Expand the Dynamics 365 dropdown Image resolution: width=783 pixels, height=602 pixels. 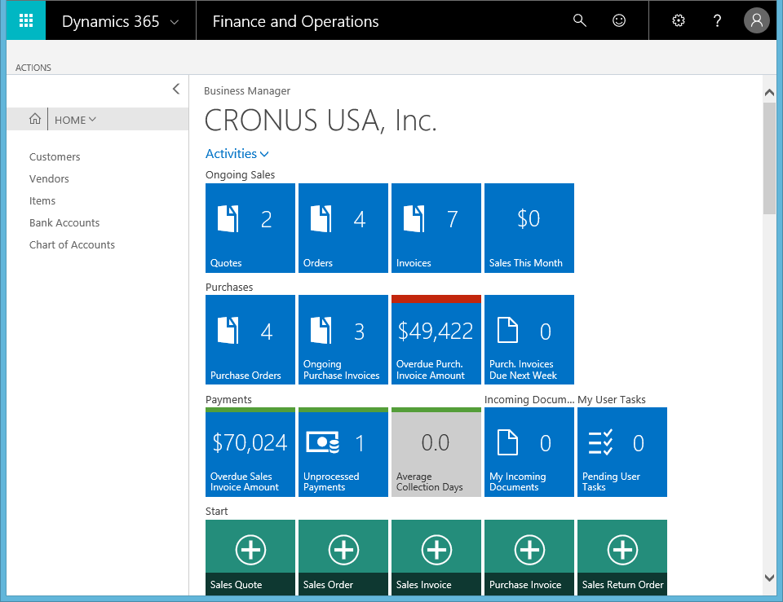coord(174,22)
